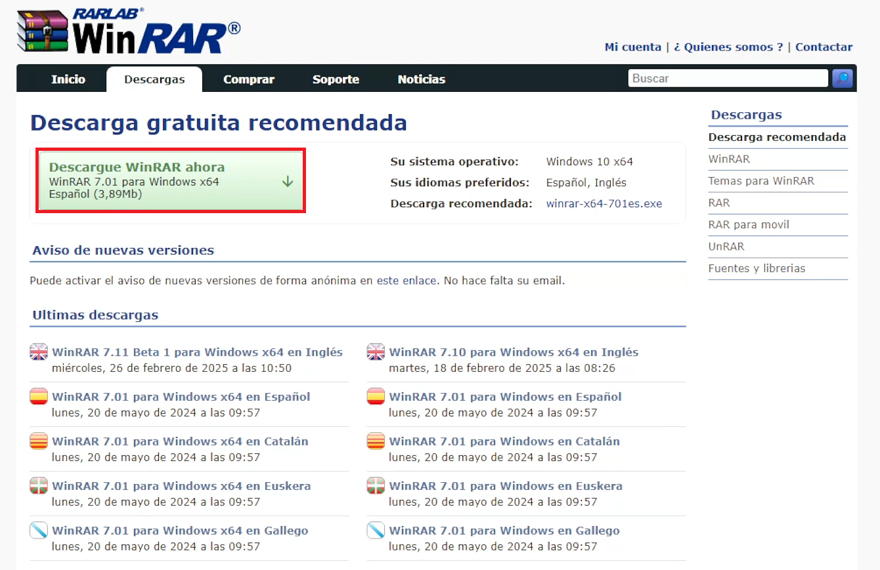The height and width of the screenshot is (570, 880).
Task: Open Mi cuenta
Action: coord(632,47)
